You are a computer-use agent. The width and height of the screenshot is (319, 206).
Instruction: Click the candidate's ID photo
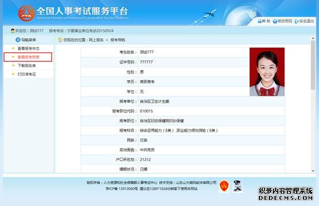point(267,72)
